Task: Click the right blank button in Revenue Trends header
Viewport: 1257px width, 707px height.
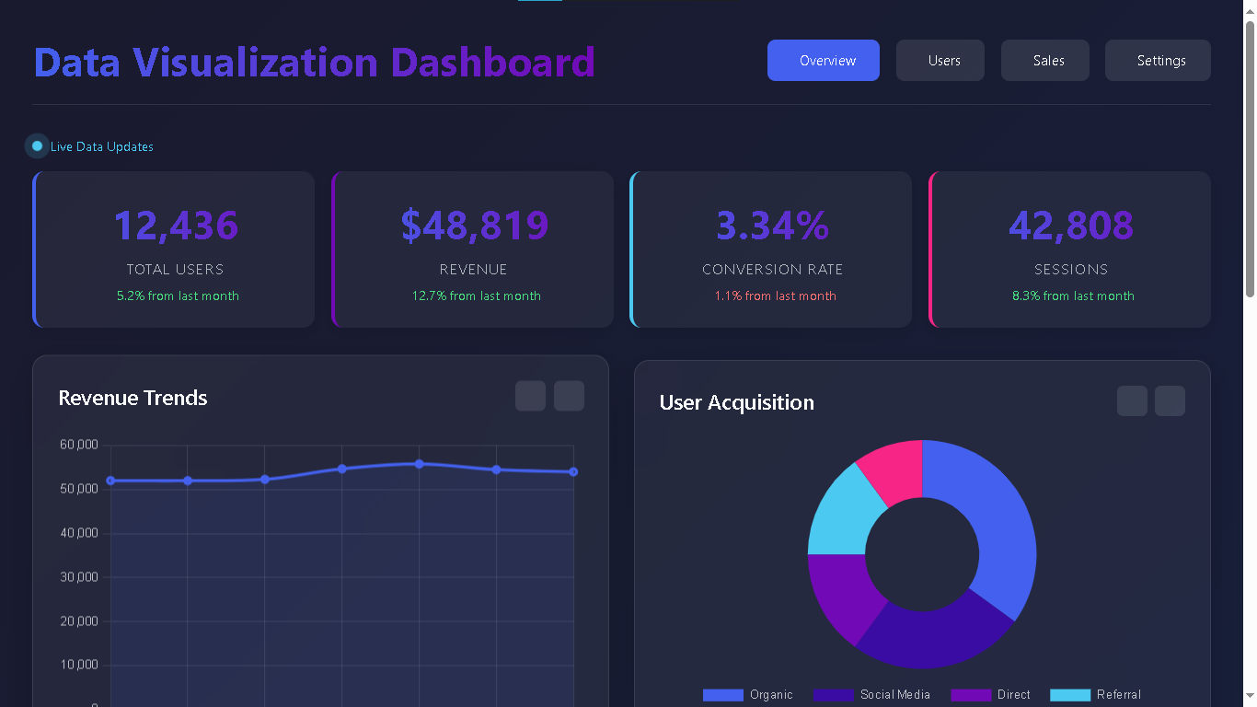Action: pyautogui.click(x=569, y=396)
